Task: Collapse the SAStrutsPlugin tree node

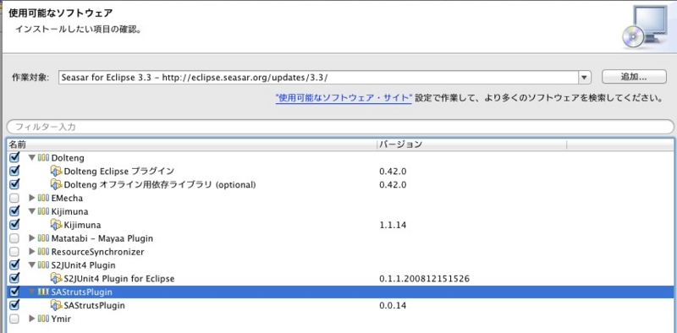Action: coord(31,292)
